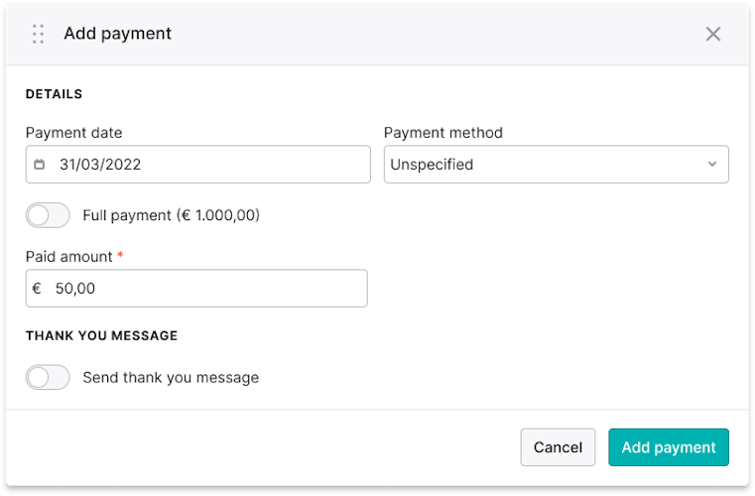Click the "Send thank you message" label text
Image resolution: width=755 pixels, height=496 pixels.
click(x=171, y=377)
